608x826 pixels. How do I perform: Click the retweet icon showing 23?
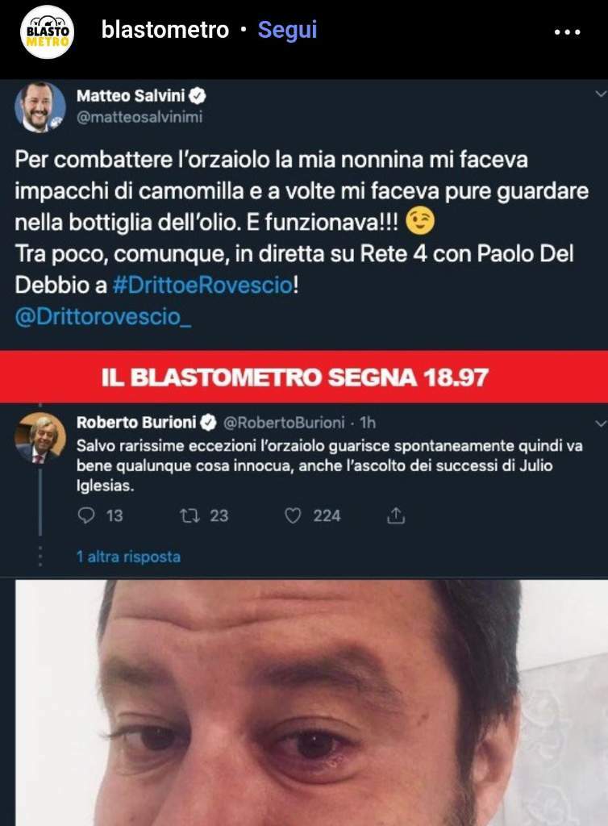(189, 515)
